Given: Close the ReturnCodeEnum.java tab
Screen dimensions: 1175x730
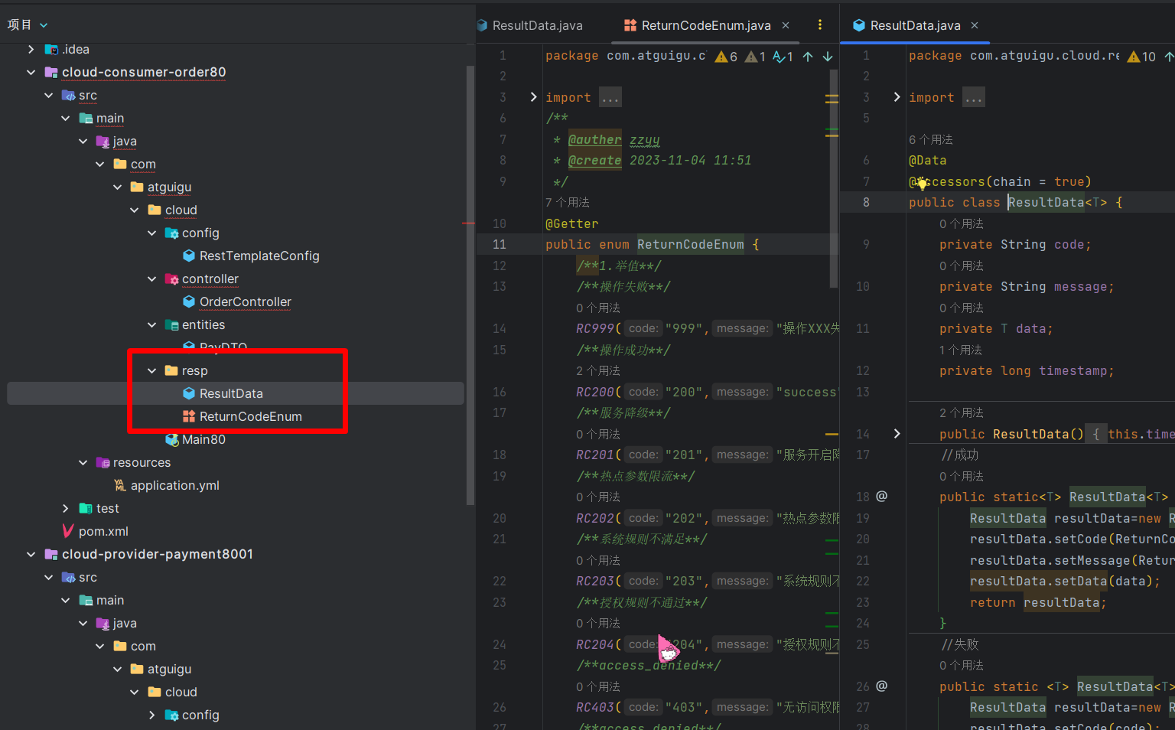Looking at the screenshot, I should 786,25.
